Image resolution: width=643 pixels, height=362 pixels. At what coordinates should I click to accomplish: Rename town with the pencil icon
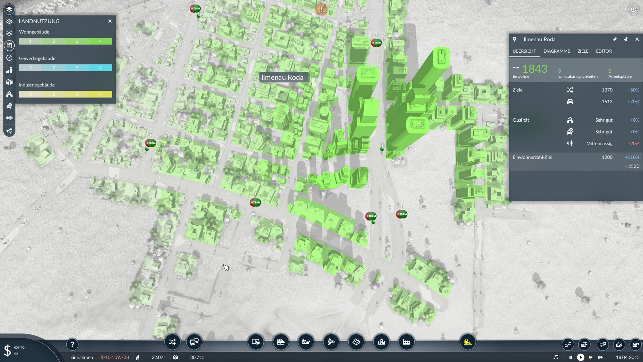tap(615, 39)
